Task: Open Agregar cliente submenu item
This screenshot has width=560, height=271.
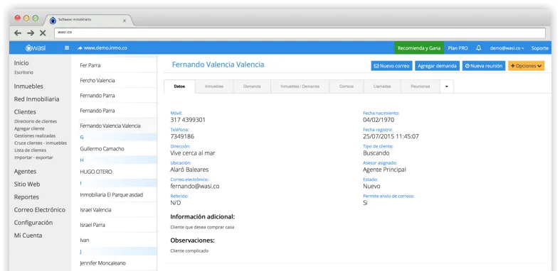Action: coord(29,128)
